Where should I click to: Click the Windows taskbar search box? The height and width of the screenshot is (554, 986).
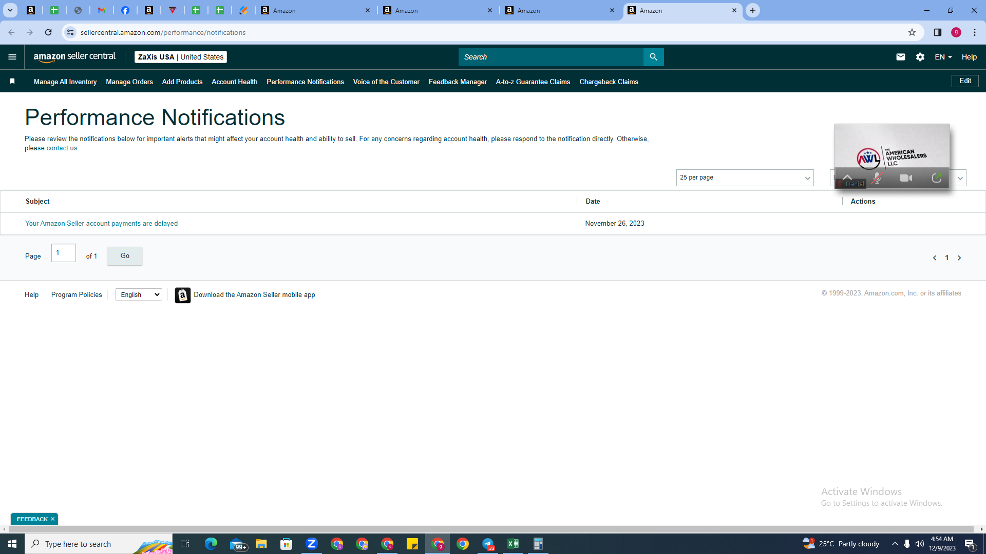click(x=99, y=544)
